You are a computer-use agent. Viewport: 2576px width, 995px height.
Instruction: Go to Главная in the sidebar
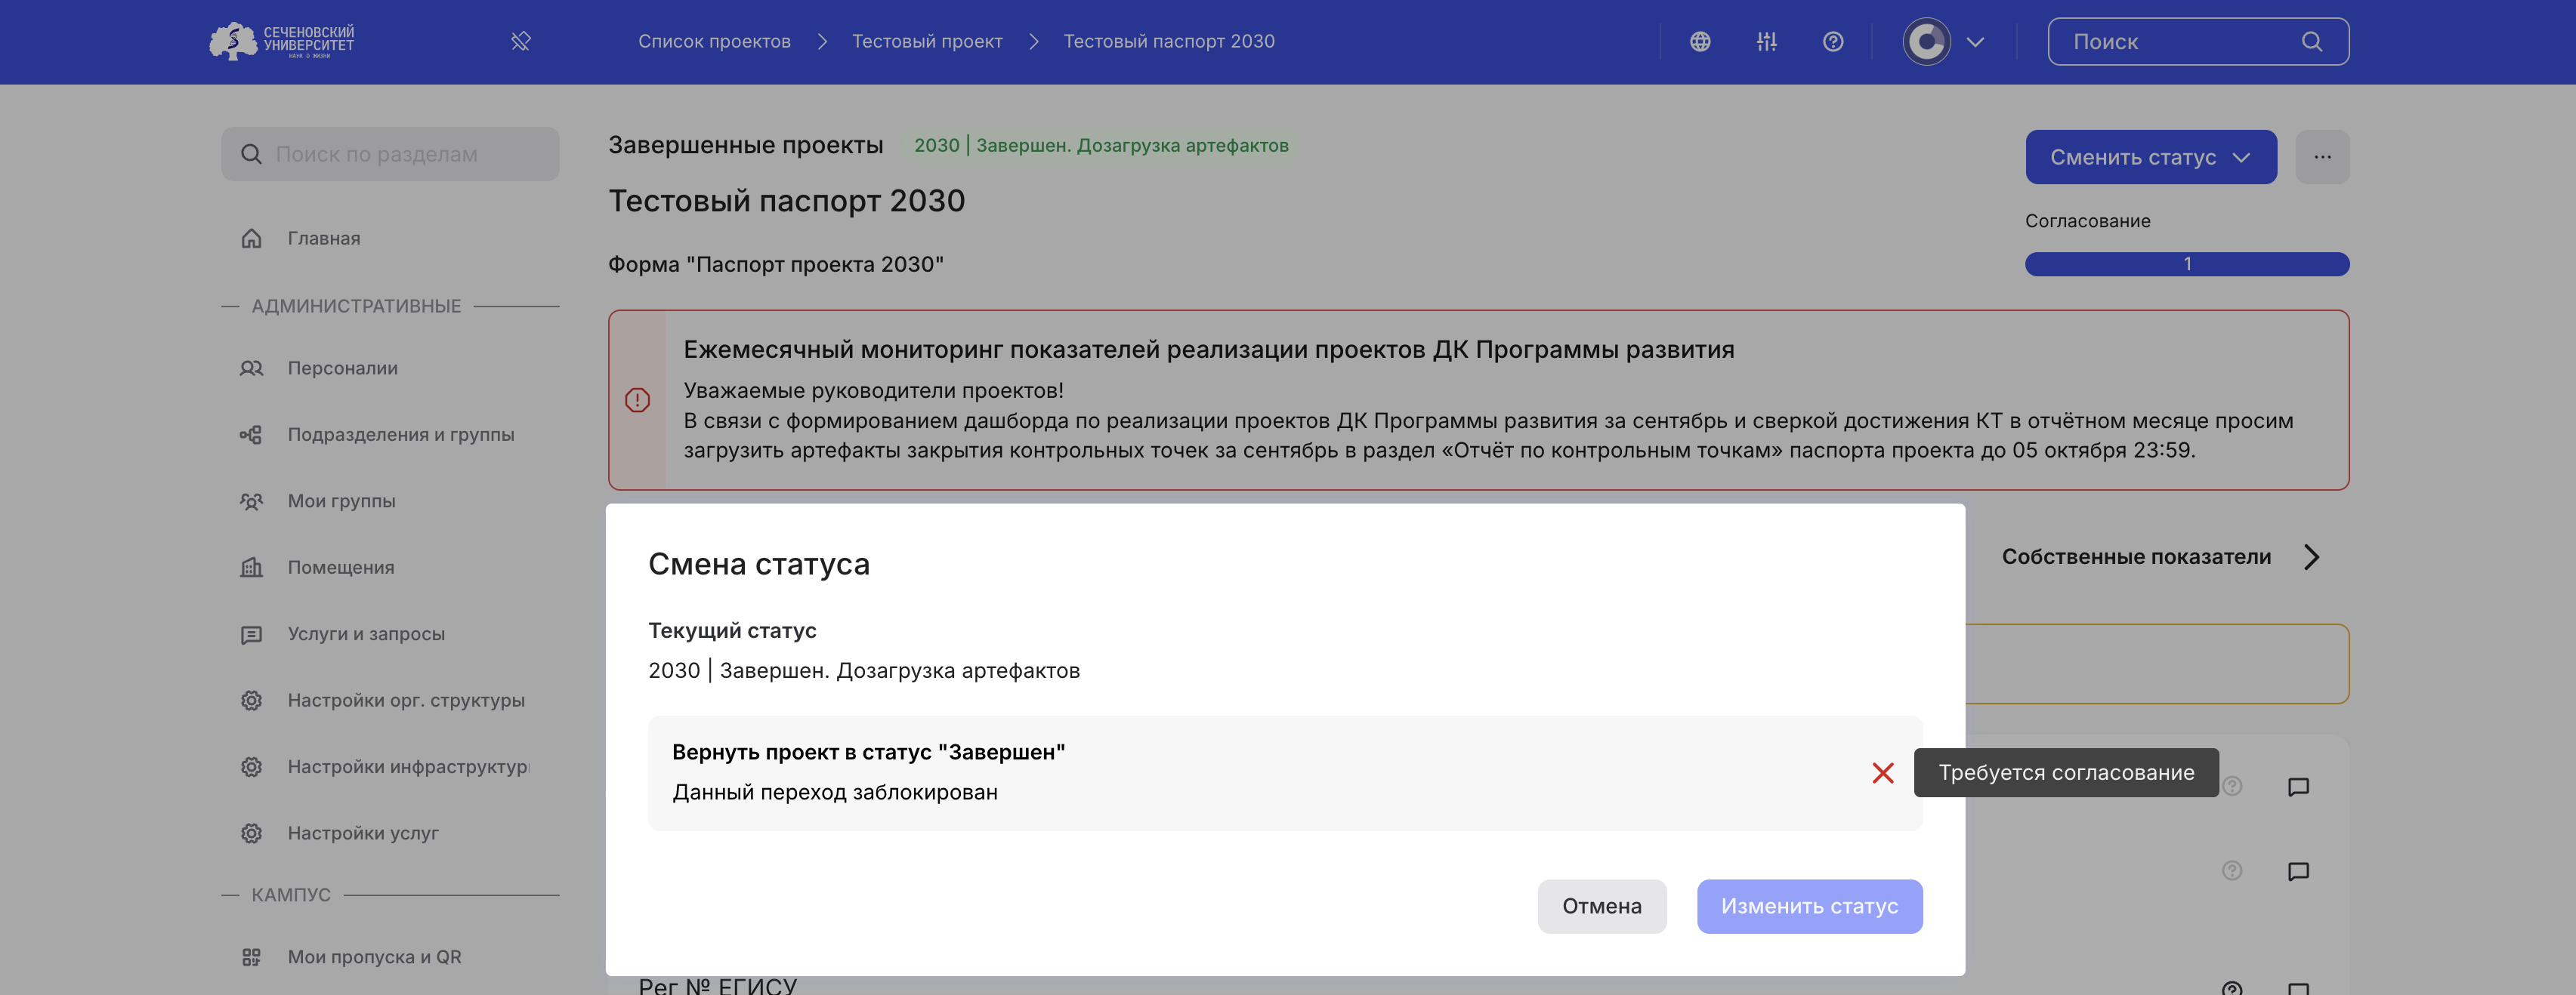pos(323,239)
